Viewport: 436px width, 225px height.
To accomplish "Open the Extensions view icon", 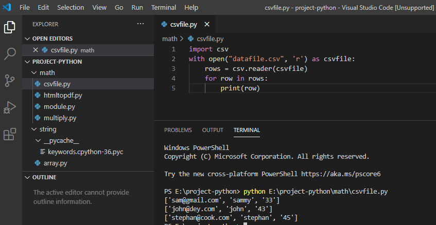I will tap(10, 134).
